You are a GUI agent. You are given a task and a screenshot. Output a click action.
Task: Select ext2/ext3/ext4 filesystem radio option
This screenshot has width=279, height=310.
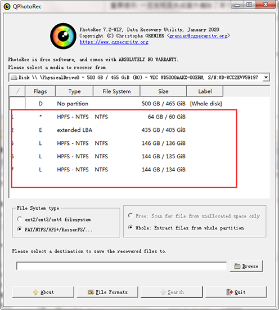coord(19,219)
